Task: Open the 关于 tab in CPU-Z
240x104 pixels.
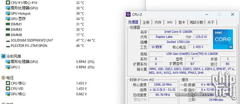Action: tap(211, 22)
